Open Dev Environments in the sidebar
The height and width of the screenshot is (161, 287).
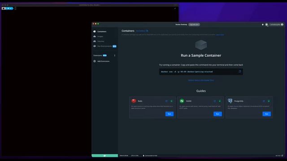click(x=104, y=46)
